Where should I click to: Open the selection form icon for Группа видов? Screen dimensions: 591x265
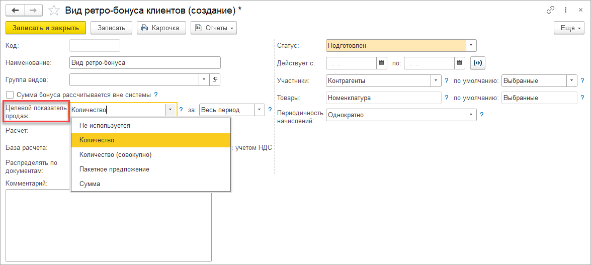[215, 79]
